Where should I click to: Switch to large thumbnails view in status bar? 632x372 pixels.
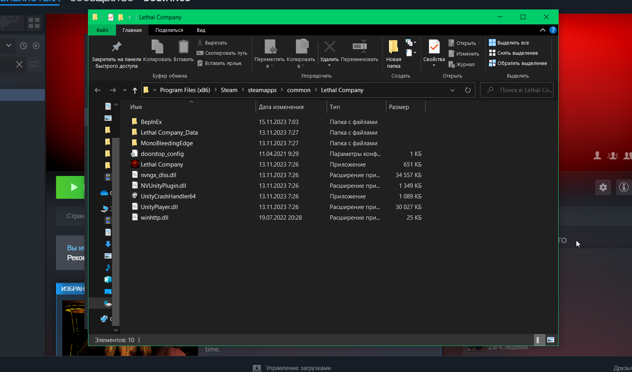(551, 340)
